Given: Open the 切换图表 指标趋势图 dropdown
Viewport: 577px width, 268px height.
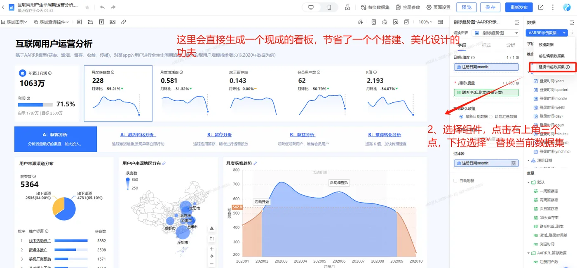Looking at the screenshot, I should pos(496,32).
